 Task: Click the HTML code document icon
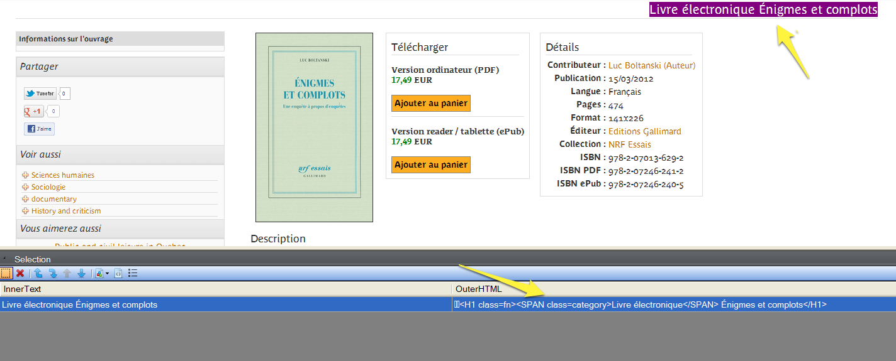118,273
